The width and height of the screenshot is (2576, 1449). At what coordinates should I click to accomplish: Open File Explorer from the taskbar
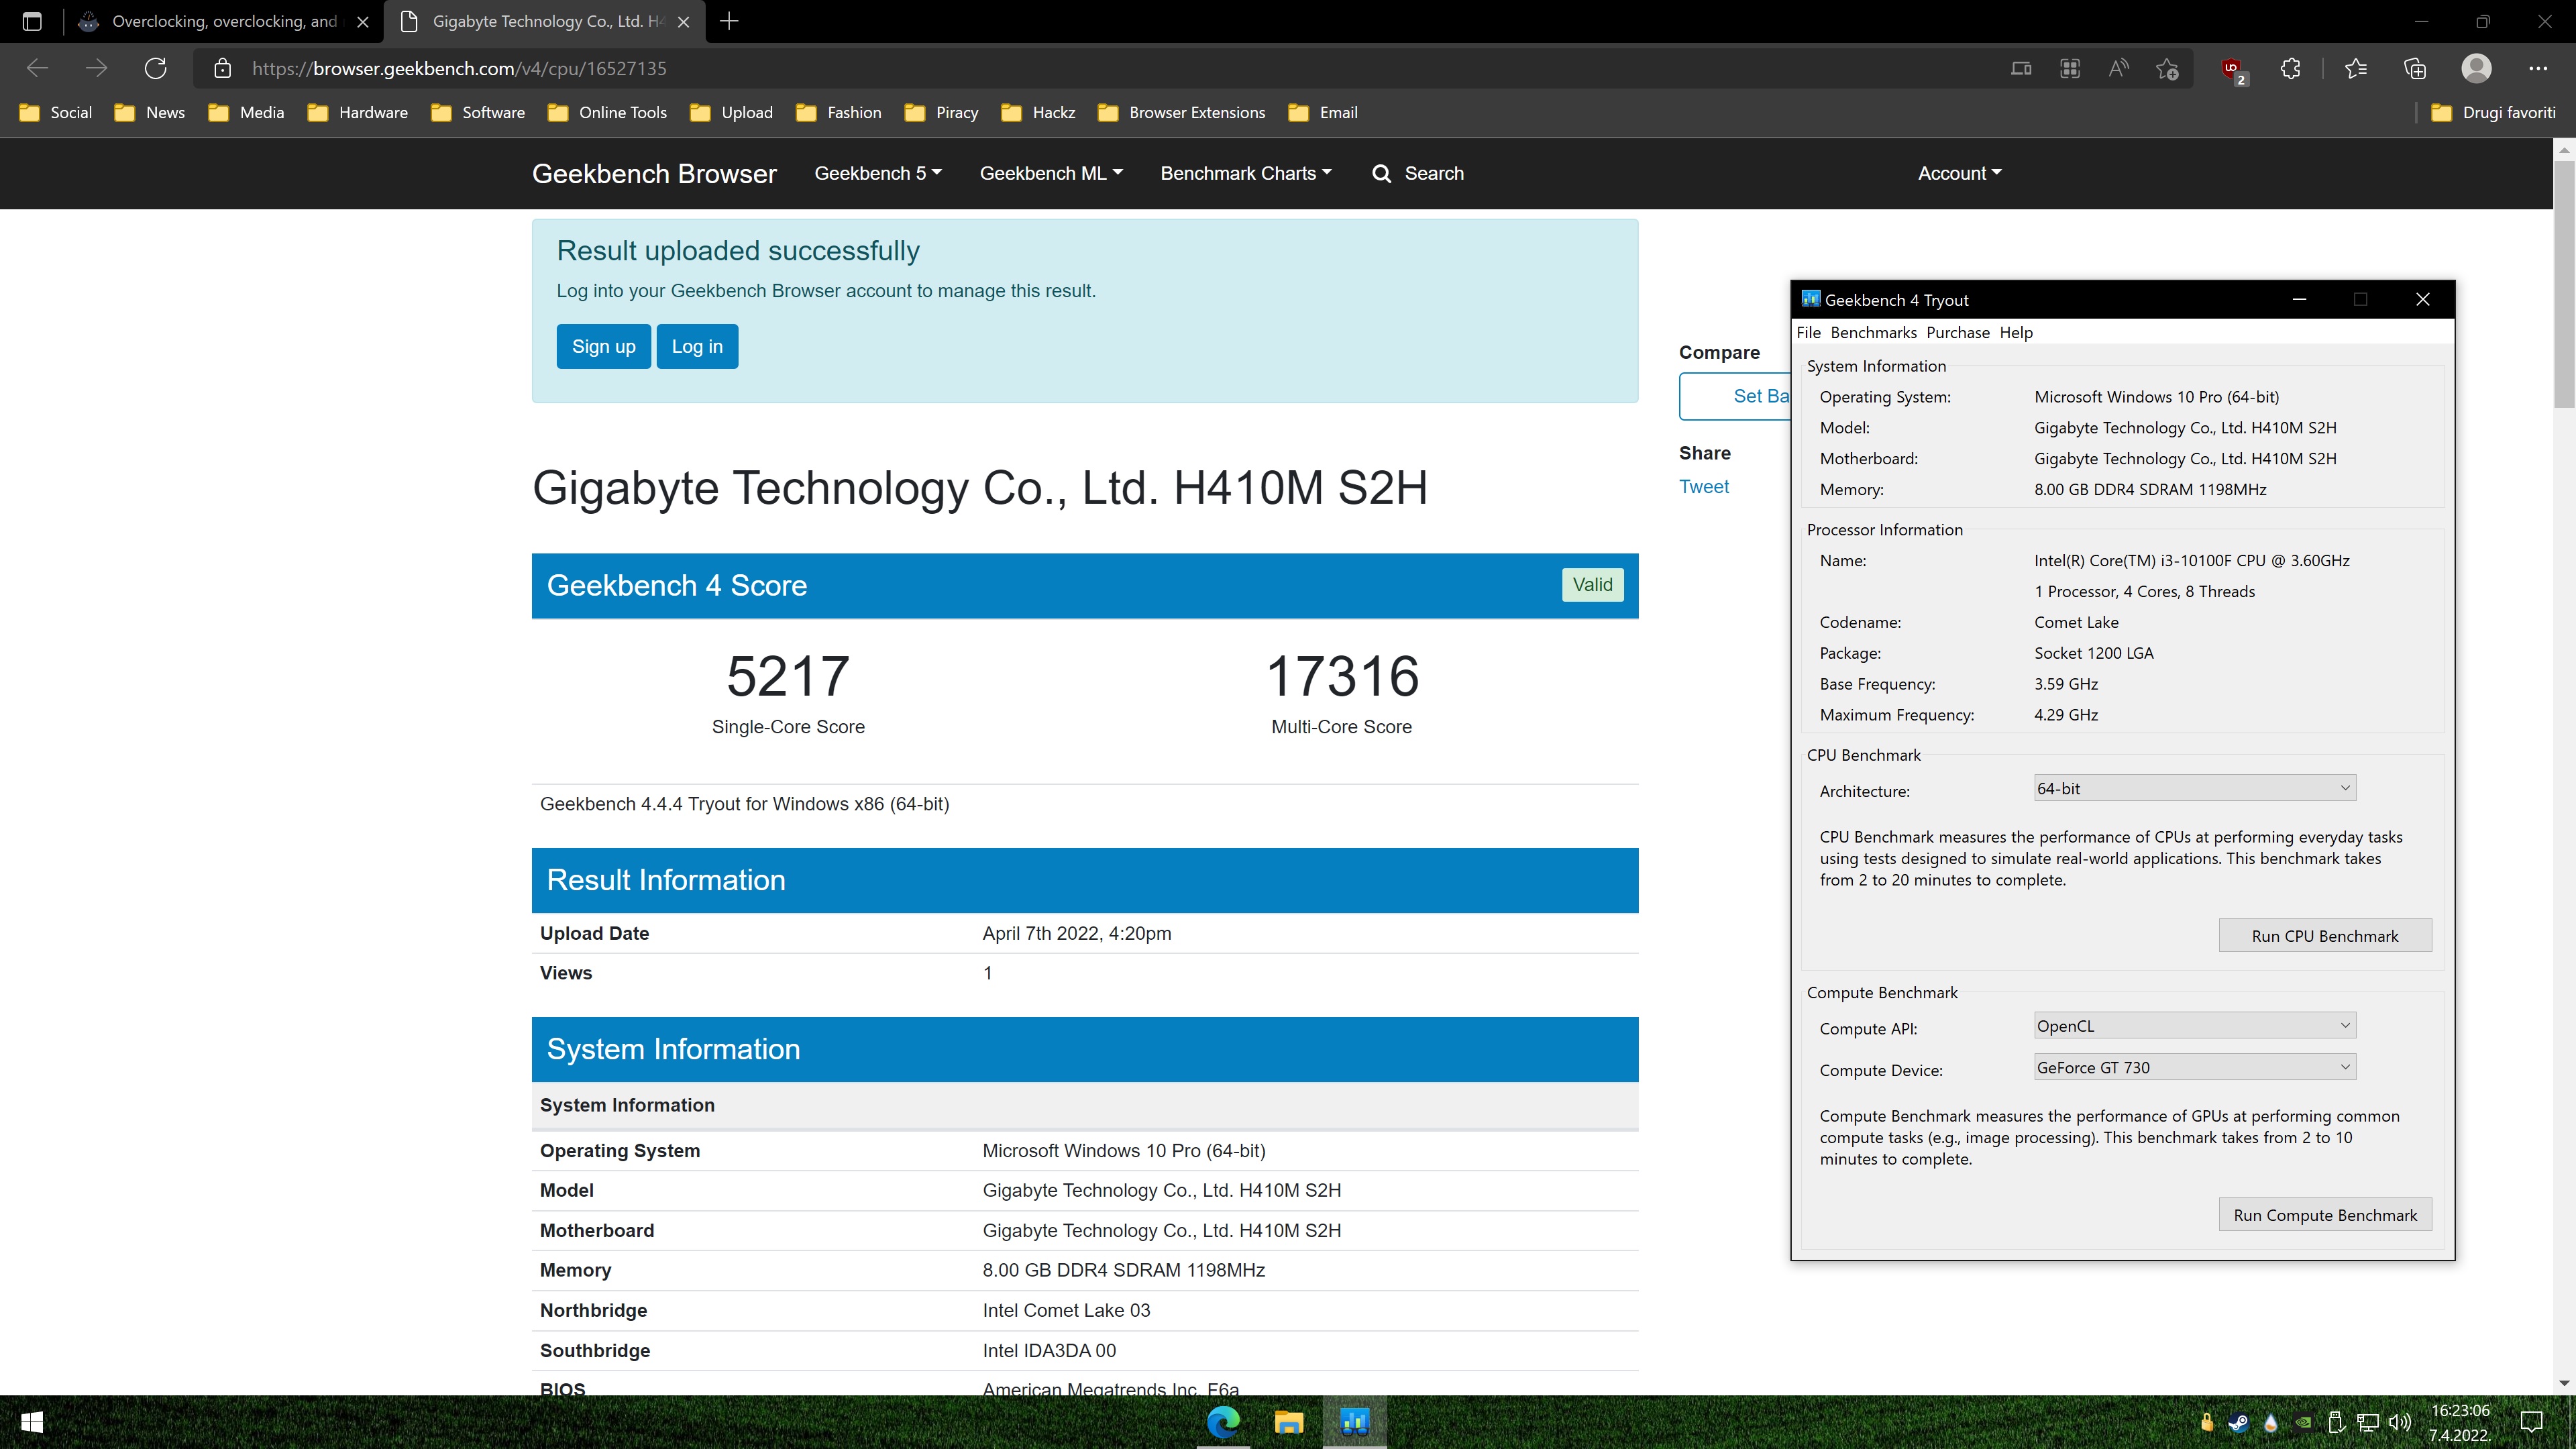tap(1289, 1422)
